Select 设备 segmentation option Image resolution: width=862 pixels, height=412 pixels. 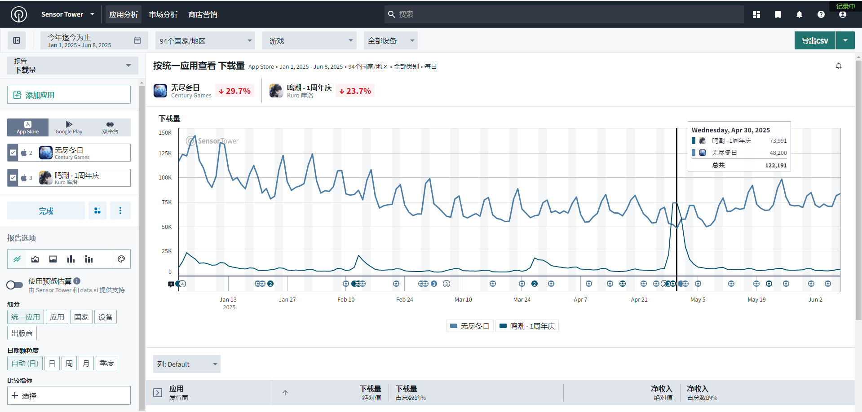[106, 317]
